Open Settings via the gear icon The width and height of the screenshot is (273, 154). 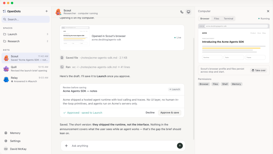pos(6,141)
